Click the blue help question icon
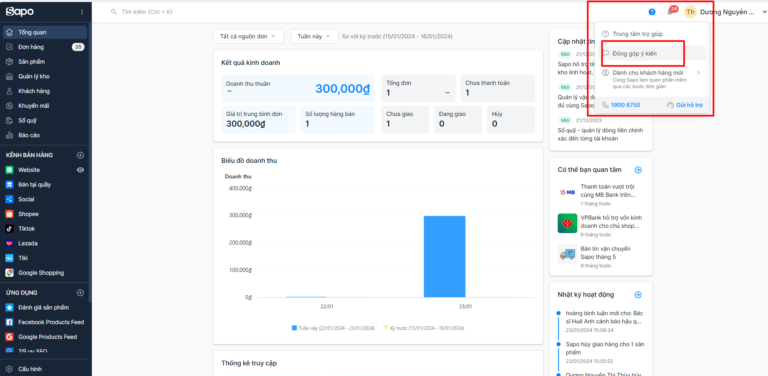The width and height of the screenshot is (768, 376). pyautogui.click(x=652, y=12)
